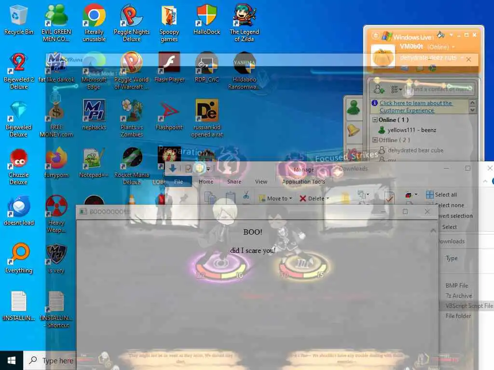Select the 7z Archive row
Screen dimensions: 494x370
click(x=459, y=295)
